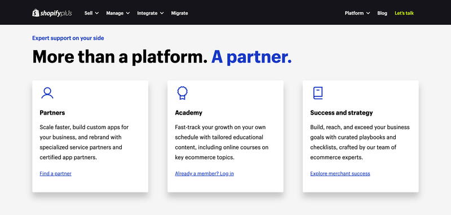Select the Partners card heading
Image resolution: width=451 pixels, height=215 pixels.
[52, 113]
